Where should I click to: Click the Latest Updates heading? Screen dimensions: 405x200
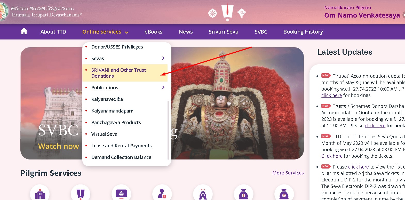pos(345,52)
